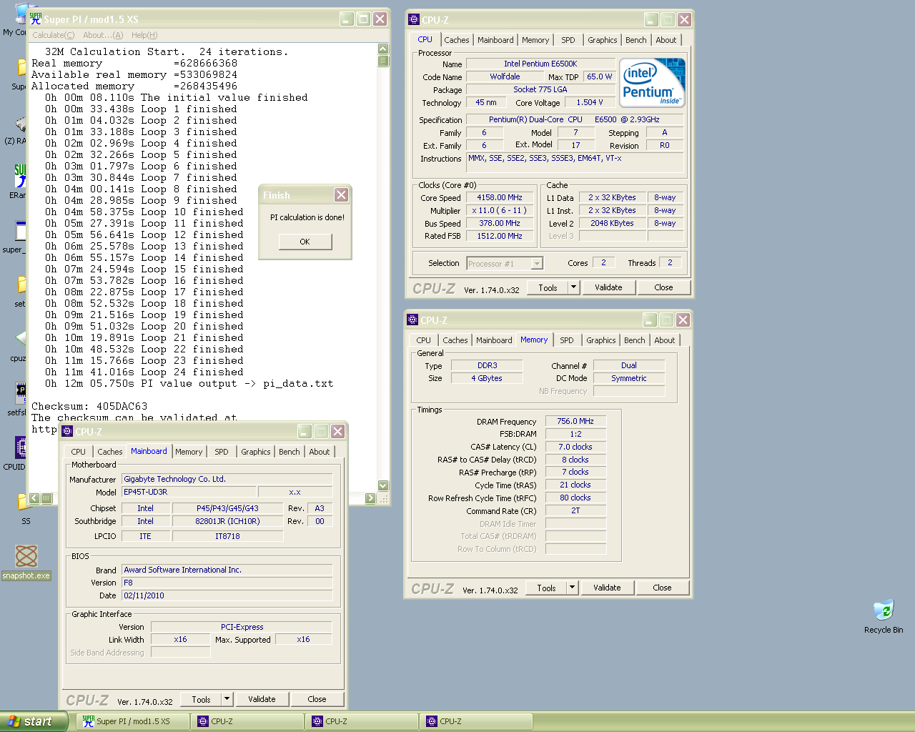Viewport: 915px width, 732px height.
Task: Open the Calculate menu in Super PI
Action: tap(53, 35)
